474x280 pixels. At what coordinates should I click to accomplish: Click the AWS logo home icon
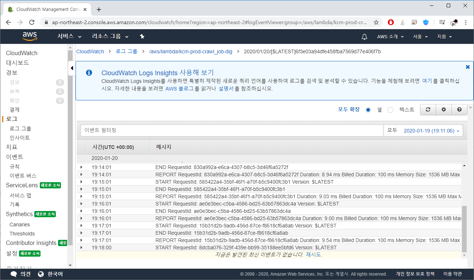(30, 36)
